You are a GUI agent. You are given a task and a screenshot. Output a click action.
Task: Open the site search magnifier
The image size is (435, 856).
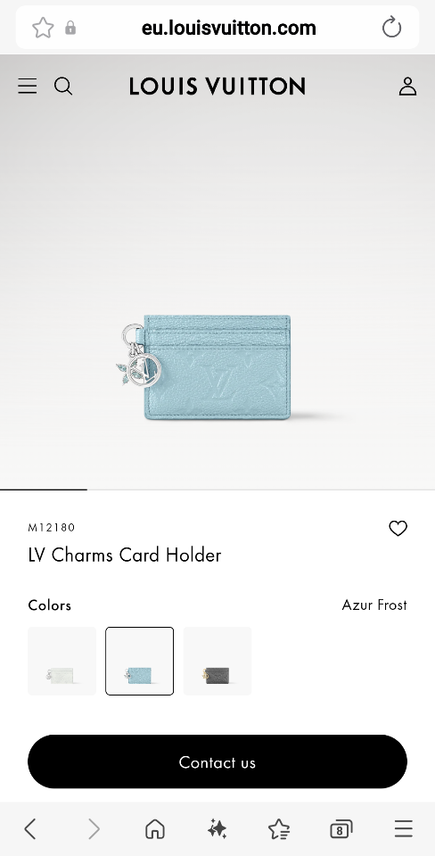pos(63,86)
